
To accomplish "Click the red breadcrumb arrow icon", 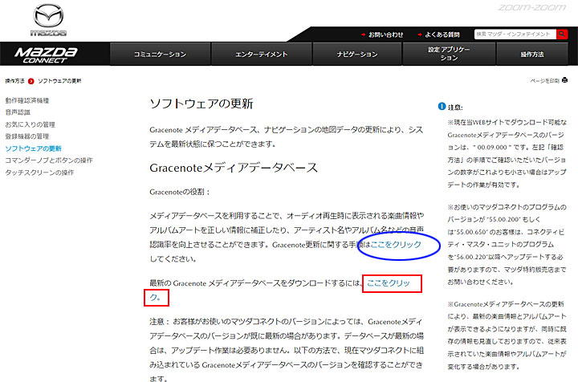I will pyautogui.click(x=31, y=81).
